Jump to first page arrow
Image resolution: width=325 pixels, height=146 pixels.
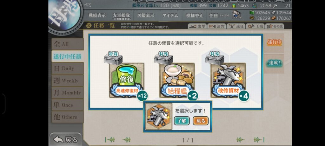[110, 140]
